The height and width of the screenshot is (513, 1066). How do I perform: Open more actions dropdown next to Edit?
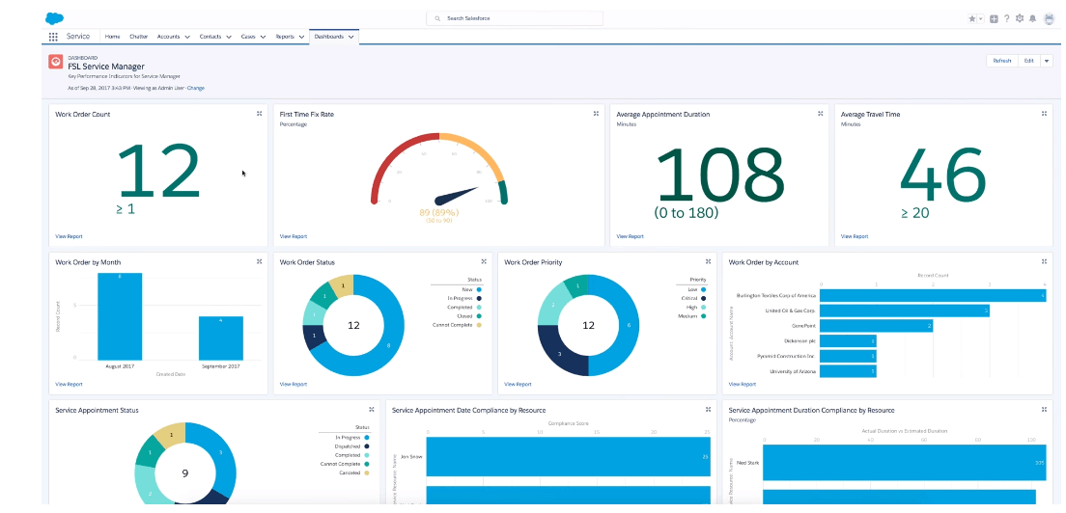click(1047, 61)
